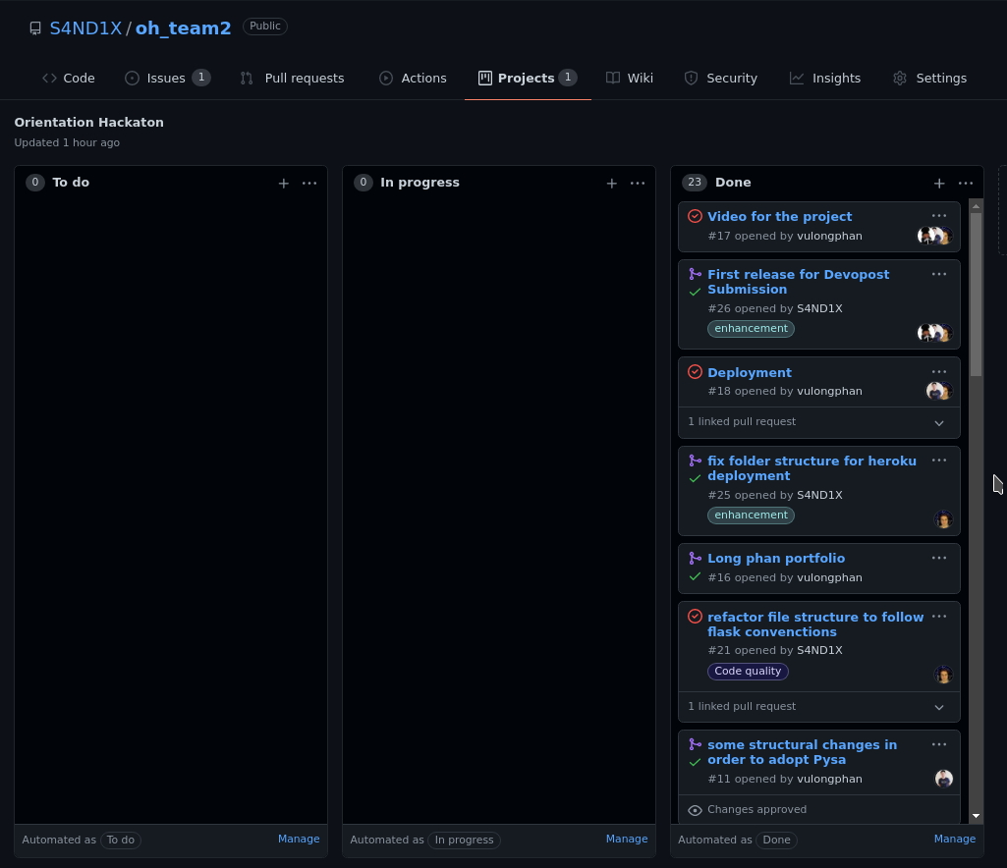Open menu for 'Video for the project' card
The image size is (1007, 868).
pos(939,216)
